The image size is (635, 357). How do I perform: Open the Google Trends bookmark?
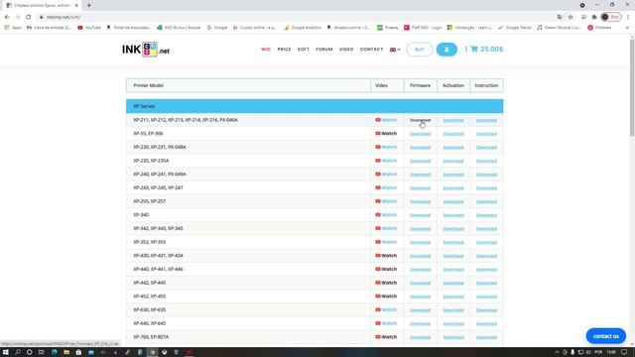tap(515, 28)
